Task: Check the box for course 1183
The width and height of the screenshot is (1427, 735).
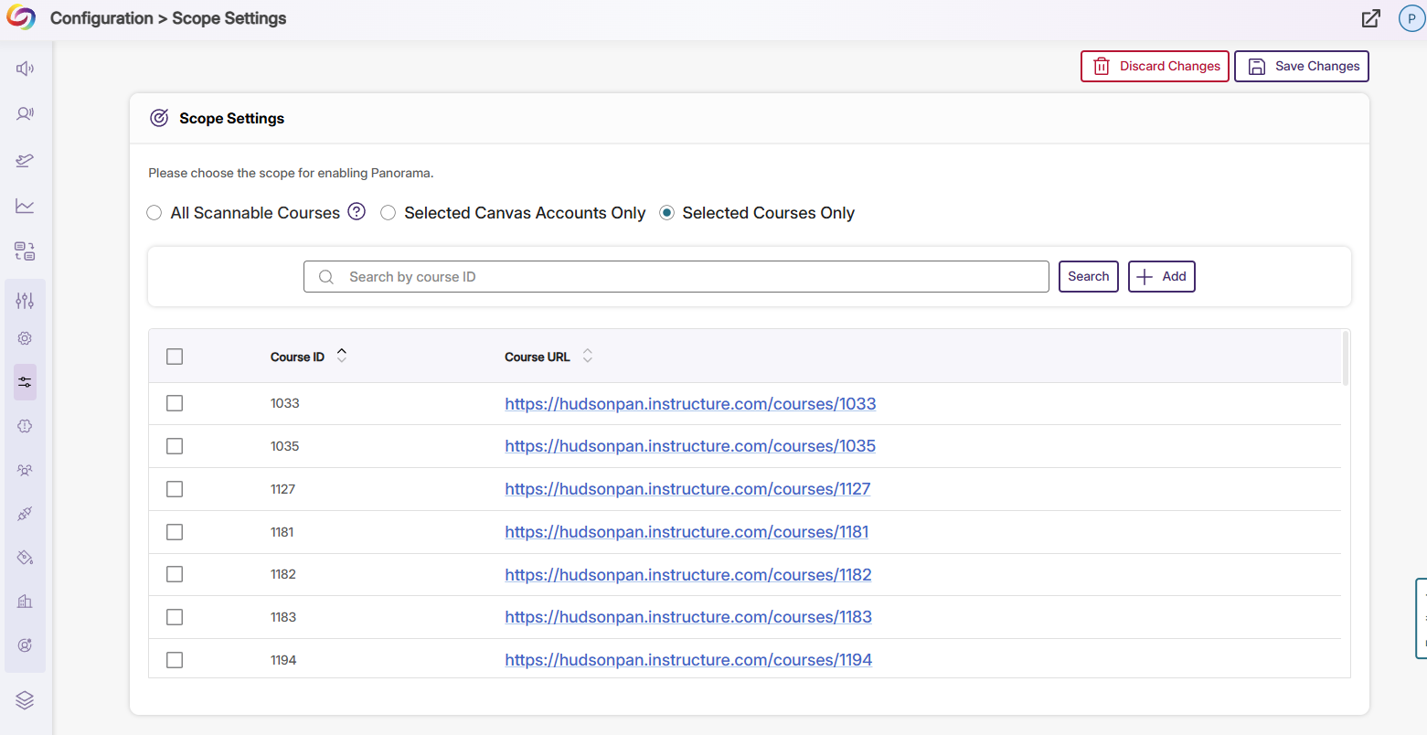Action: pos(175,617)
